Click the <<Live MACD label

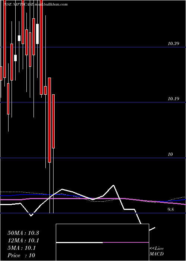[x=157, y=251]
